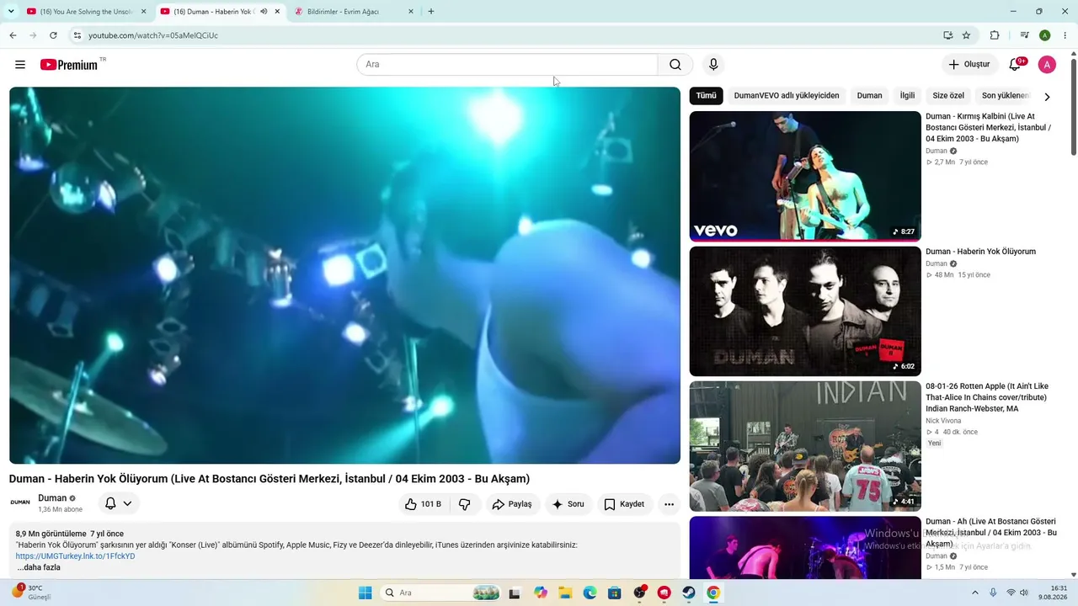Viewport: 1078px width, 606px height.
Task: Select the "İlgili" filter chip
Action: point(907,96)
